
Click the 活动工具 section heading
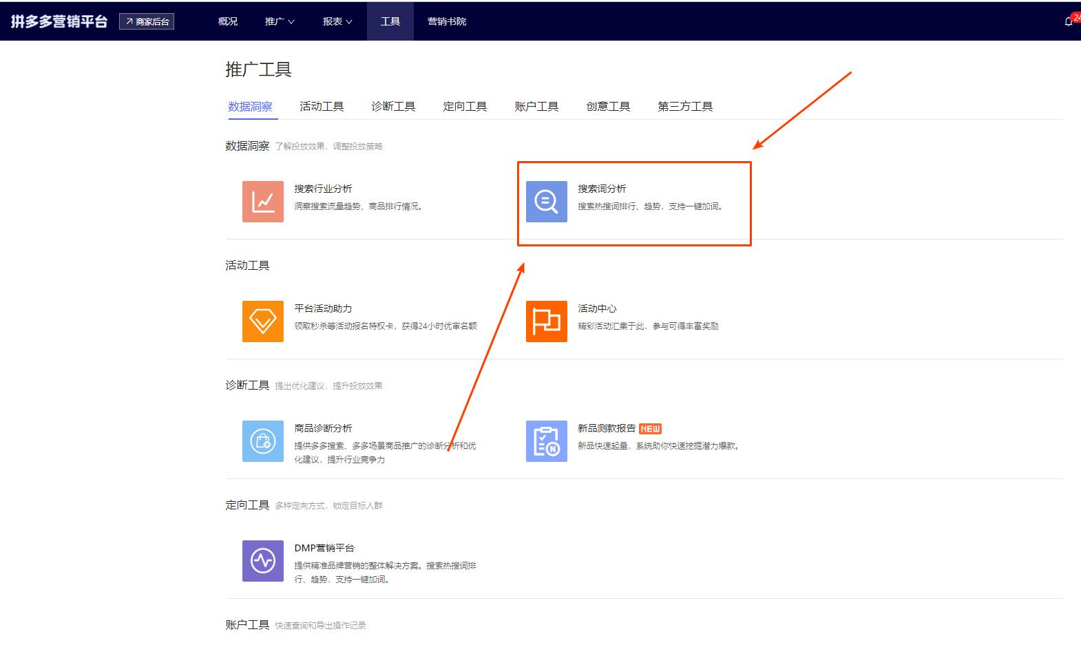(247, 266)
